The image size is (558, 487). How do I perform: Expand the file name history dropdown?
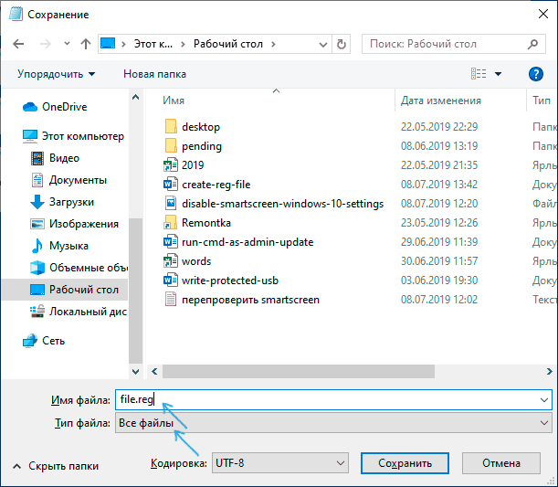[x=544, y=400]
